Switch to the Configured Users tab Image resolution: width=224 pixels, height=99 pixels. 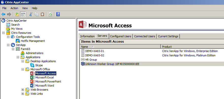(x=121, y=36)
